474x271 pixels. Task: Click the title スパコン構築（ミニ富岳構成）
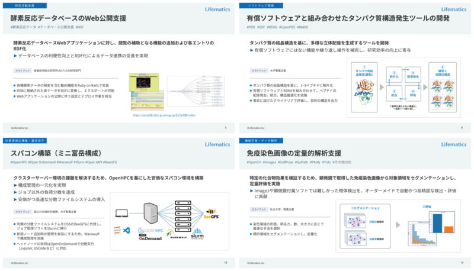click(57, 153)
